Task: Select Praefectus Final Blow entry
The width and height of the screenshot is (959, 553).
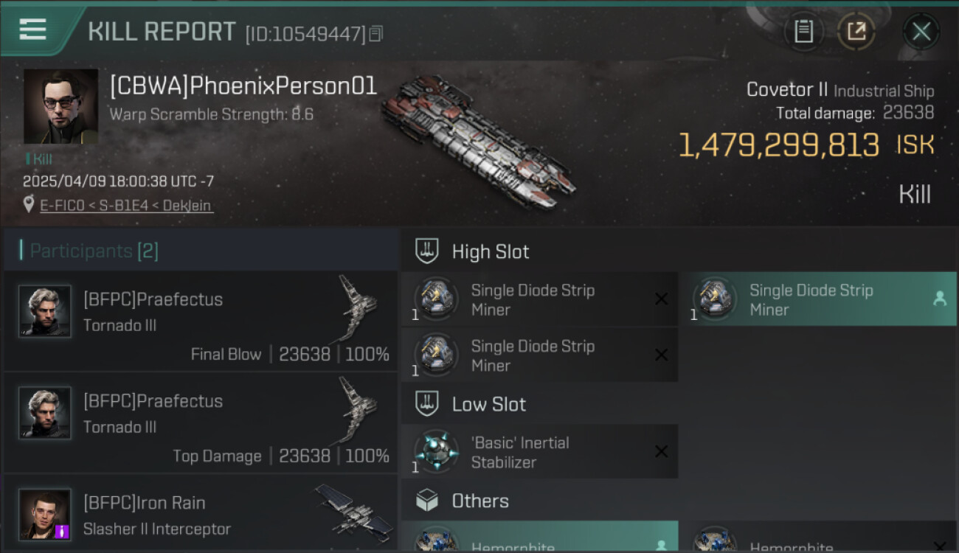Action: pos(201,321)
